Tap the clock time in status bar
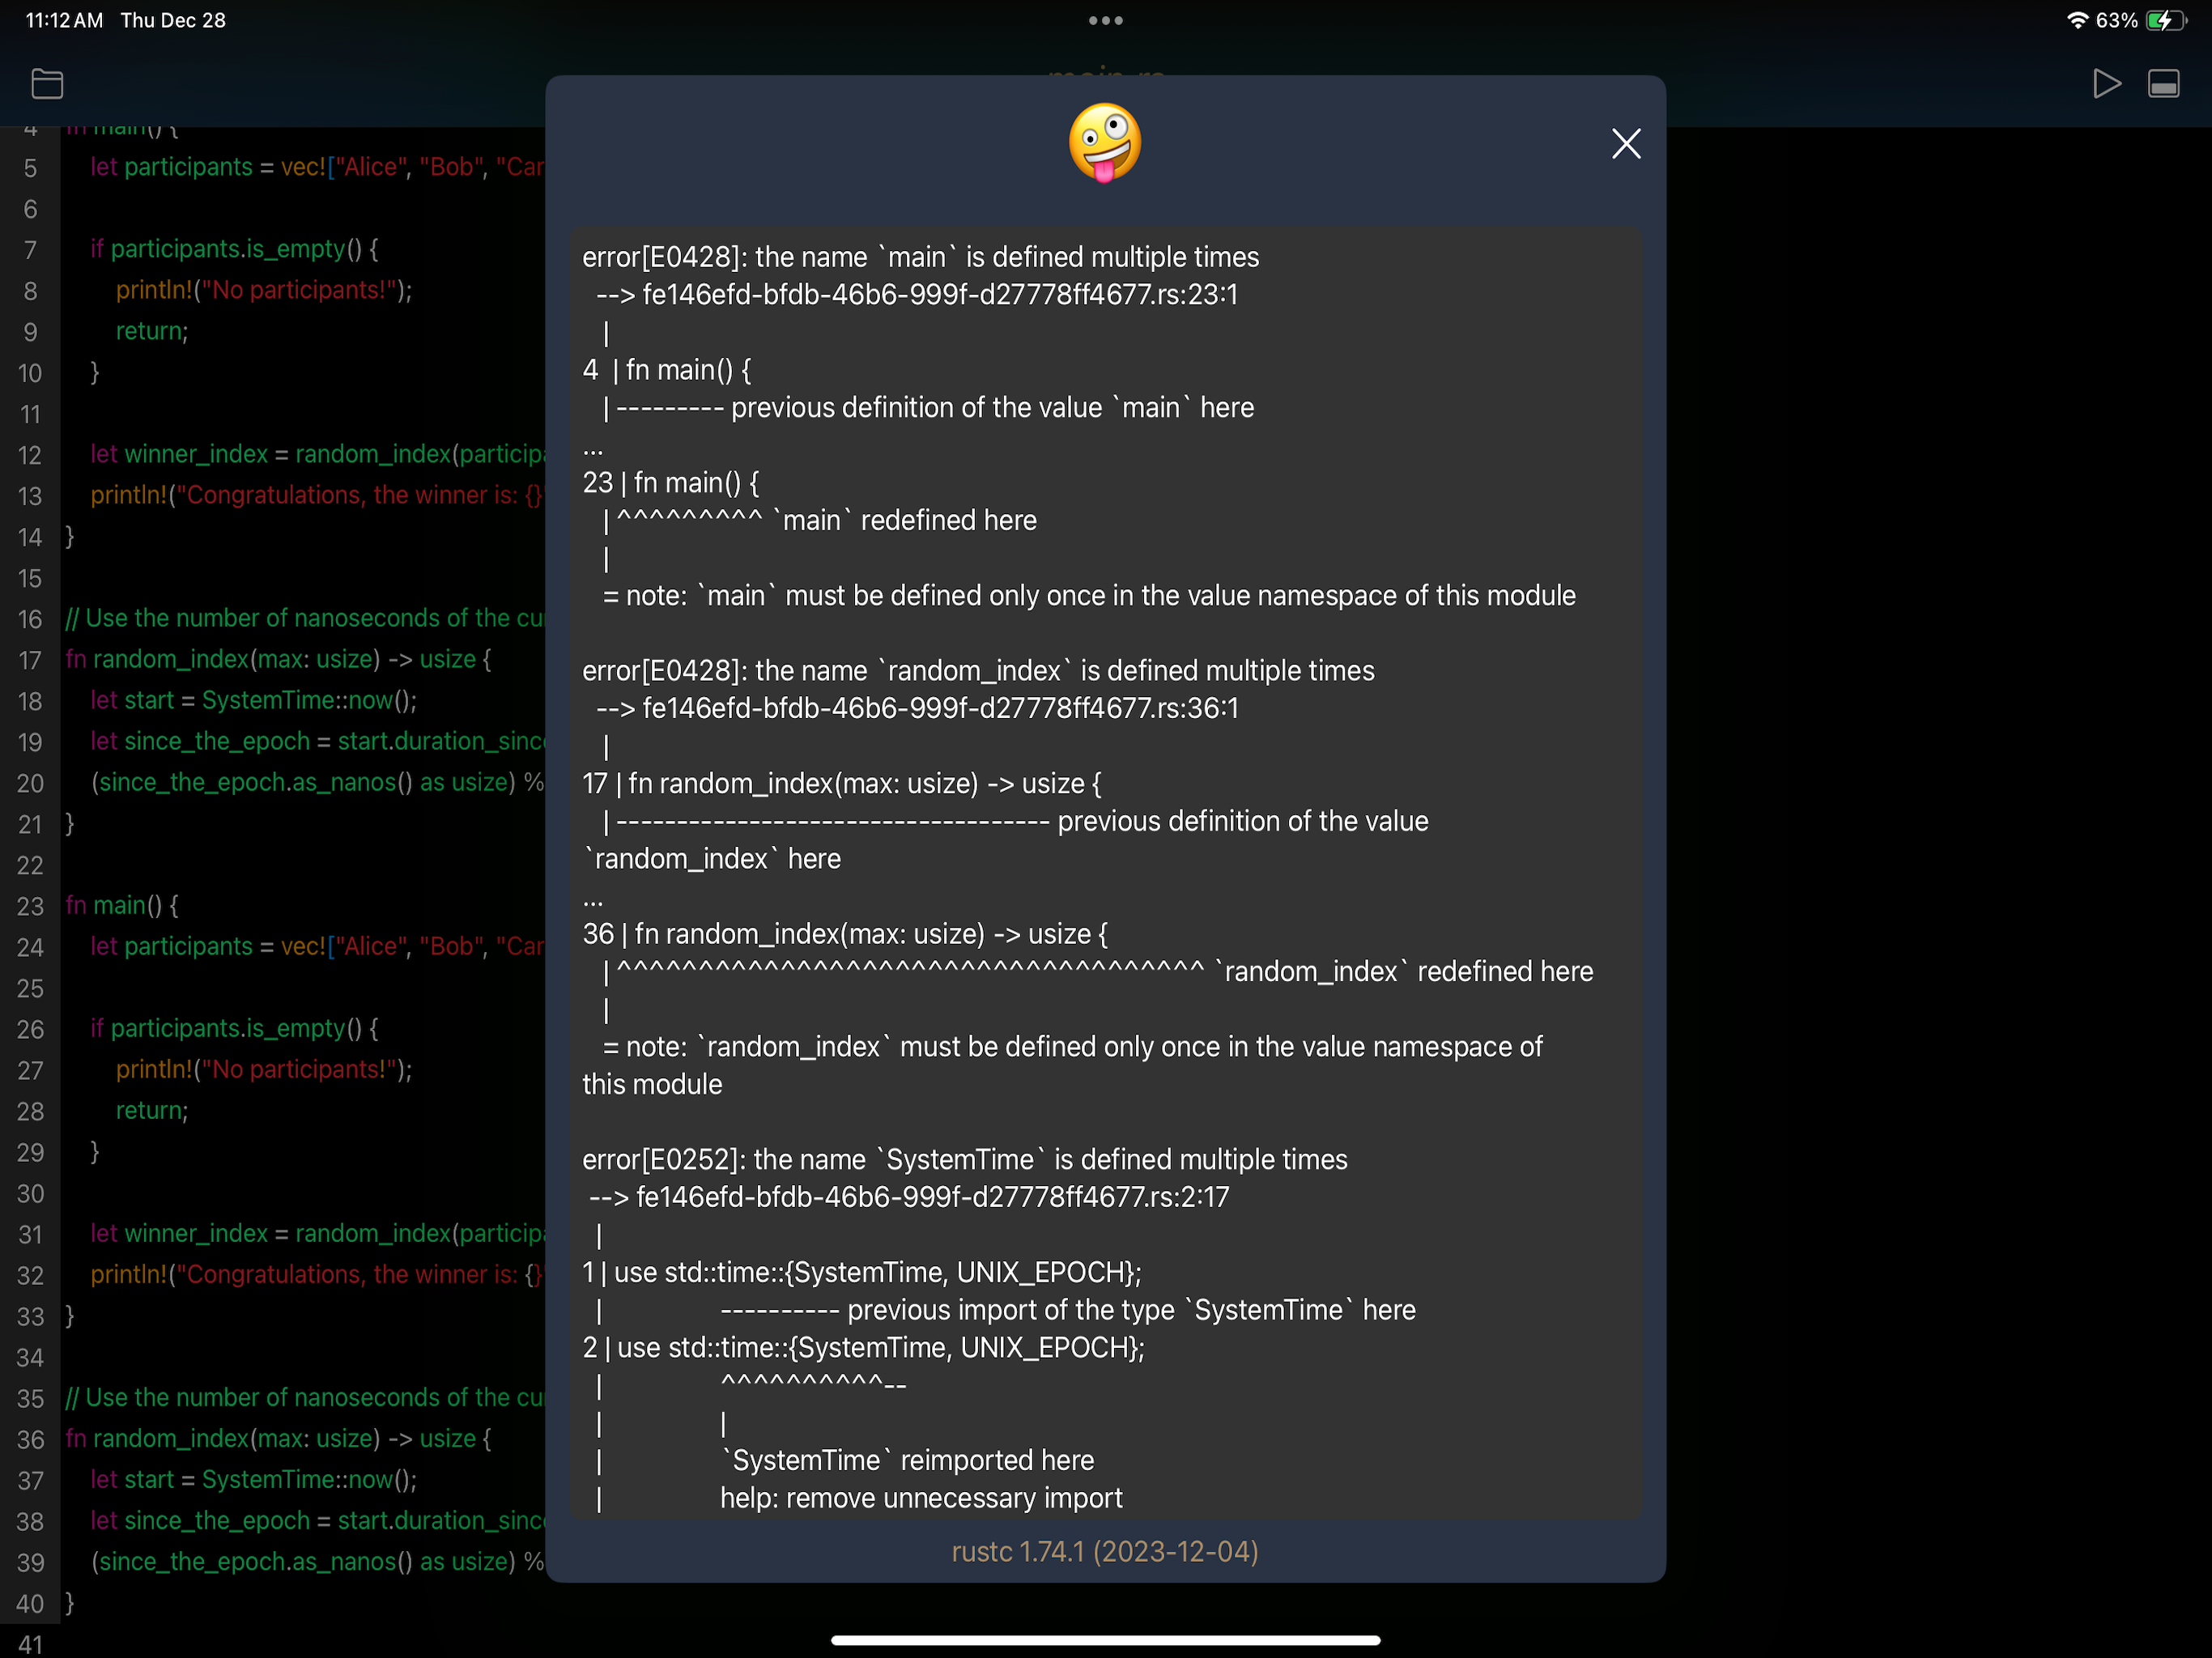 click(63, 20)
